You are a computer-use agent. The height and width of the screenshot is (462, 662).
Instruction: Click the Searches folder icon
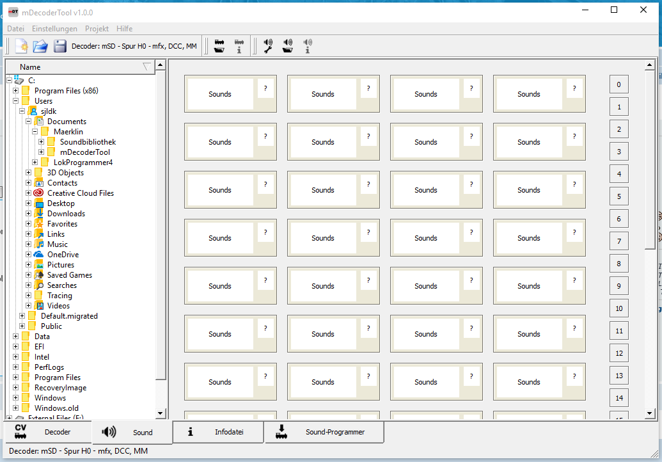39,285
